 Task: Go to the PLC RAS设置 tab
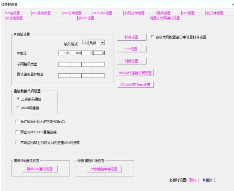click(x=103, y=13)
